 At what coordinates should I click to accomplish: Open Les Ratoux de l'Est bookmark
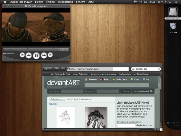60,74
